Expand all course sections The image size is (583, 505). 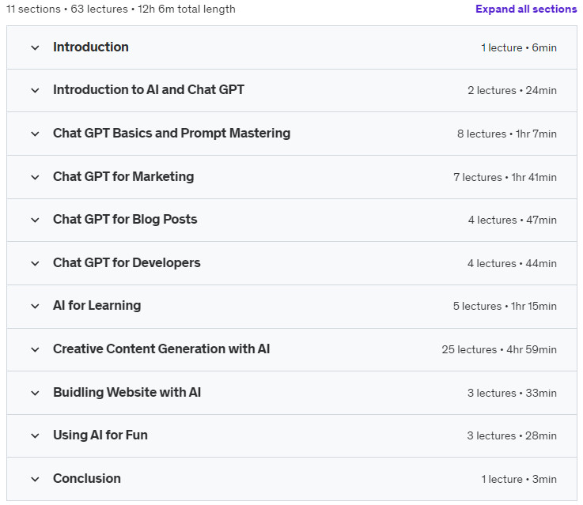[526, 9]
